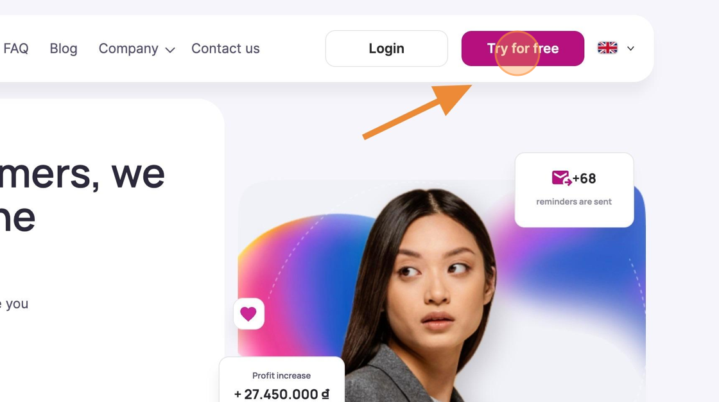Start with Try for free button
Viewport: 719px width, 402px height.
[523, 49]
